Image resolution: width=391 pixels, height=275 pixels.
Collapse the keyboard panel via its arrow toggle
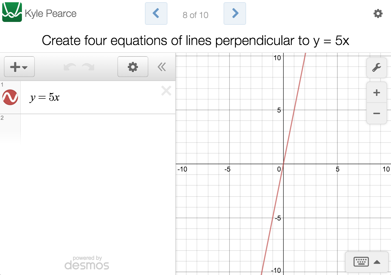(x=377, y=262)
